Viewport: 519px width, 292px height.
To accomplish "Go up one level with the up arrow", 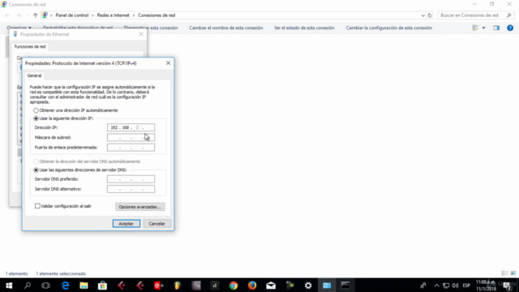I will point(35,15).
